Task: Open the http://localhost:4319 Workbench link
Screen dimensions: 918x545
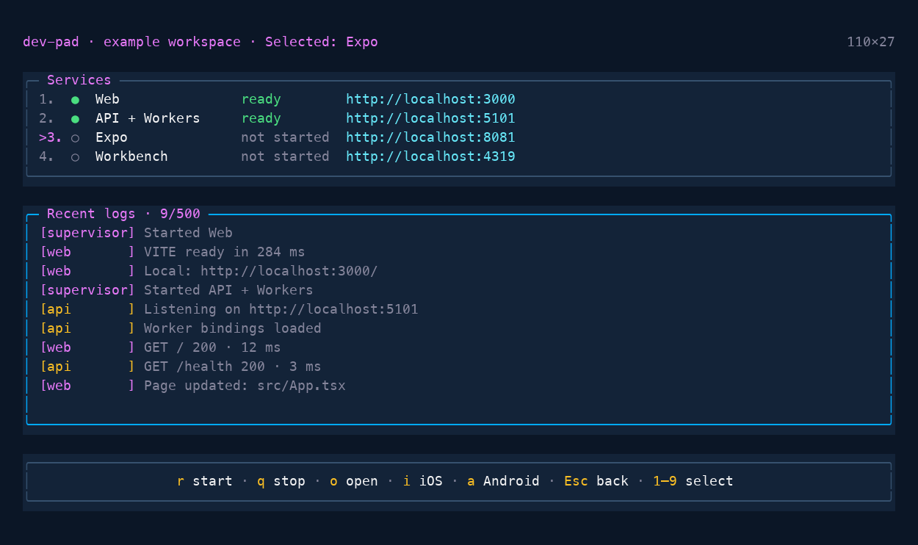Action: tap(430, 156)
